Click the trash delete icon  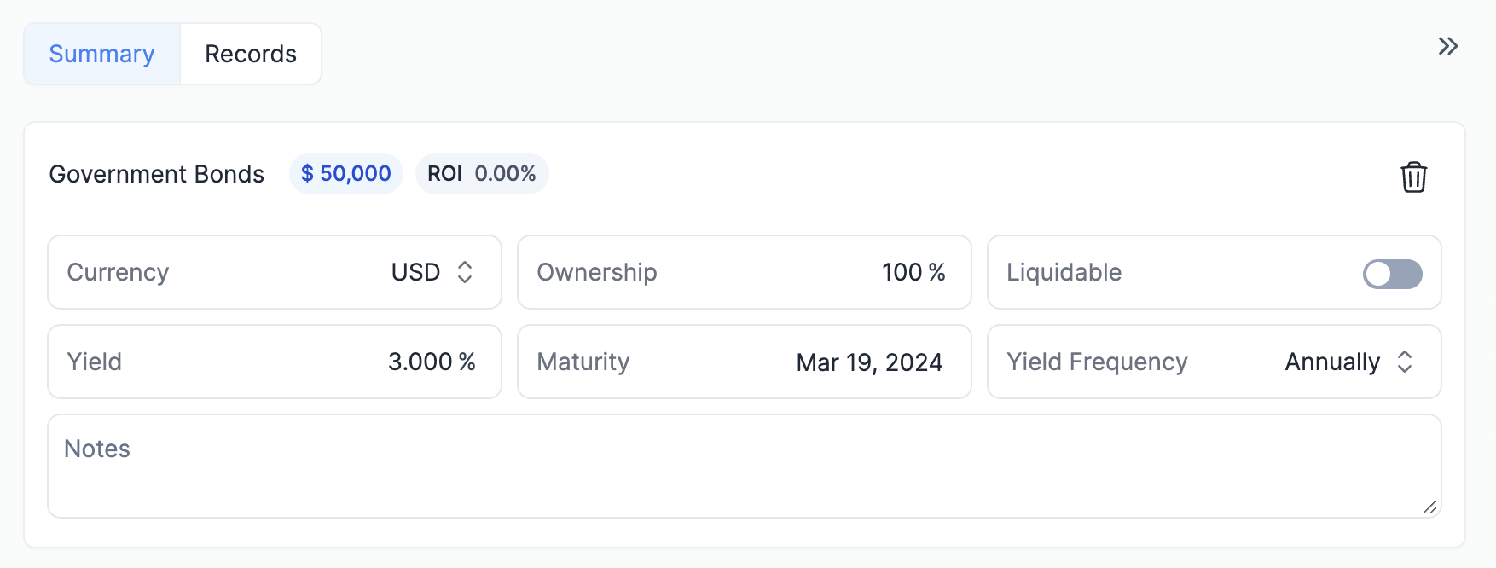pos(1413,177)
